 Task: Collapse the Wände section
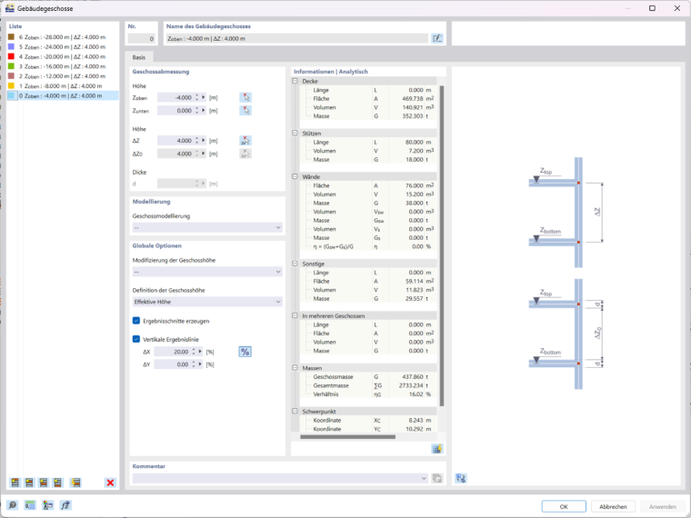(x=295, y=176)
